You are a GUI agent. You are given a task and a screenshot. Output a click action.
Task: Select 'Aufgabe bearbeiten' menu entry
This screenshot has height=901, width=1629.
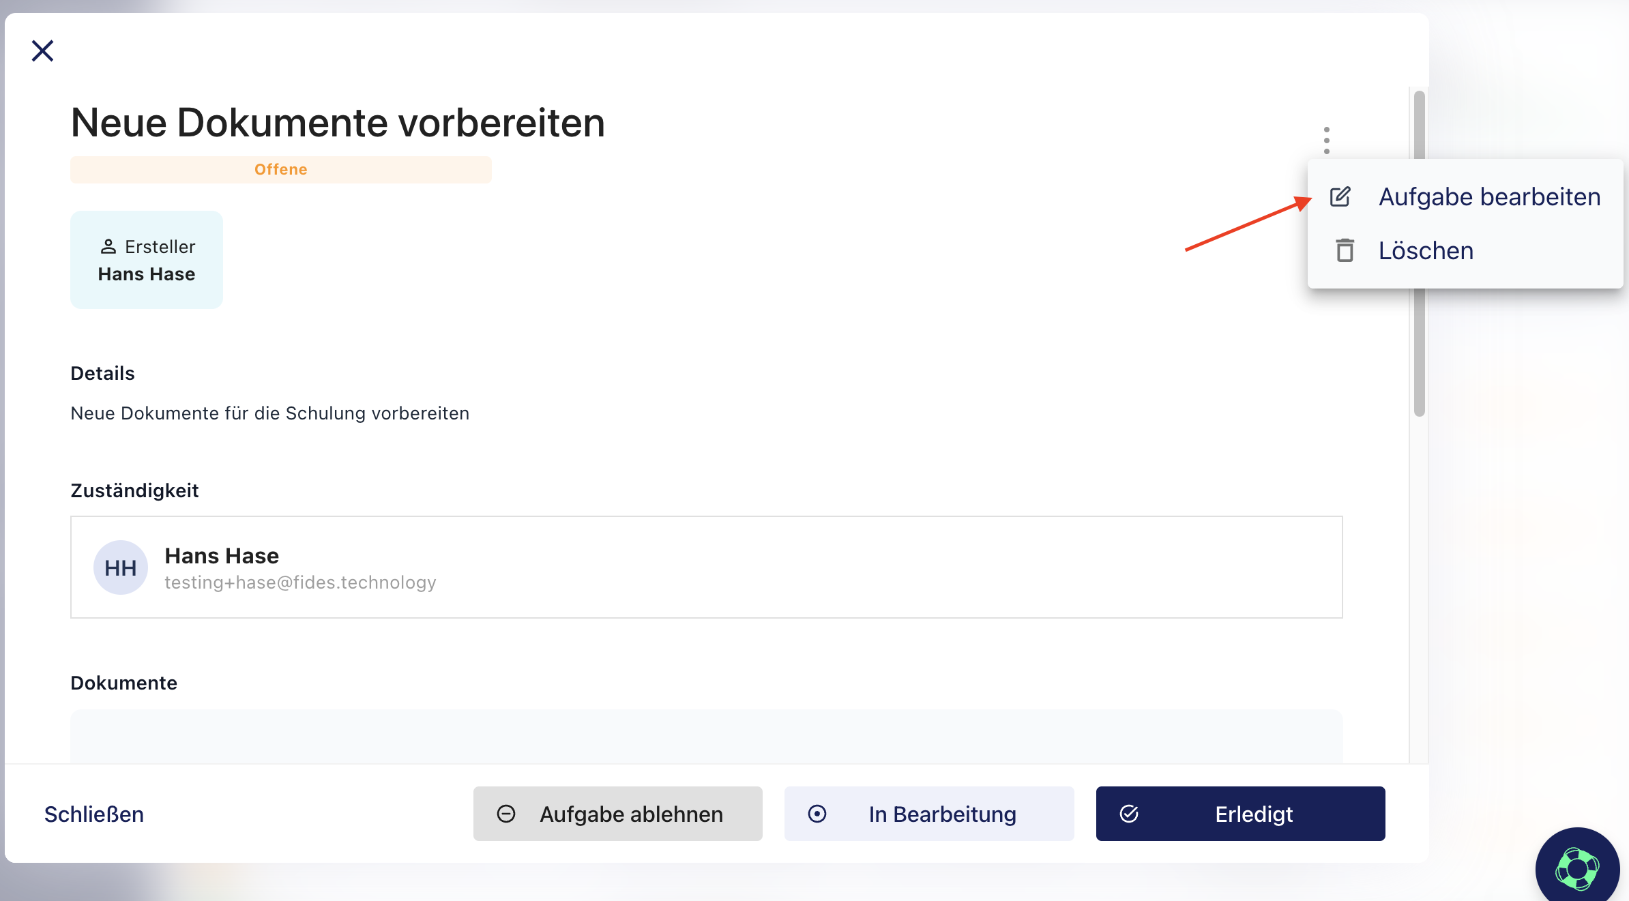pos(1489,197)
